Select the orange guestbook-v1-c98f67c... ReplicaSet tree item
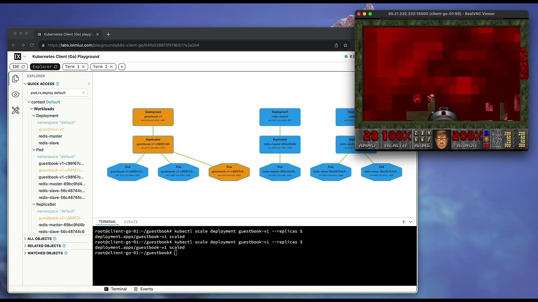Image resolution: width=538 pixels, height=302 pixels. pos(61,218)
